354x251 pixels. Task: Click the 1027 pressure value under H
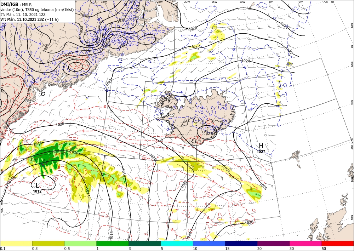pos(261,152)
